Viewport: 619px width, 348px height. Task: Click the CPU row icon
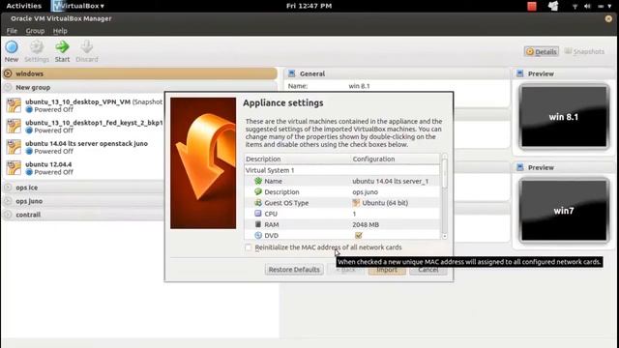point(258,214)
